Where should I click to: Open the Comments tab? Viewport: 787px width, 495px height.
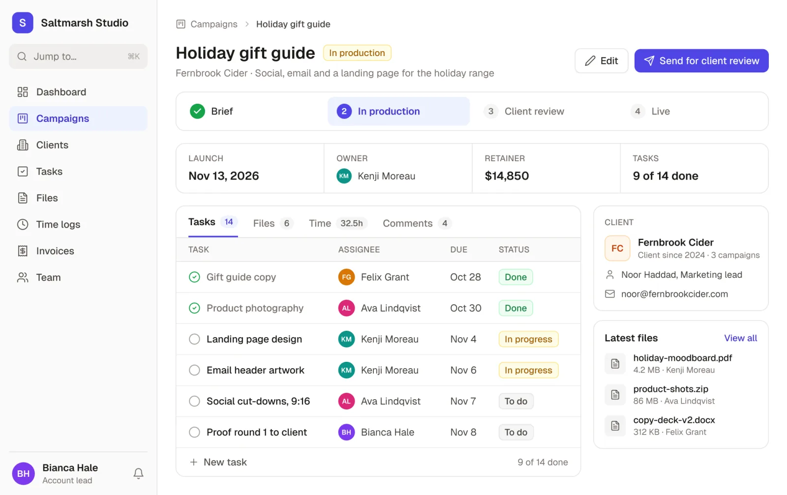coord(417,223)
